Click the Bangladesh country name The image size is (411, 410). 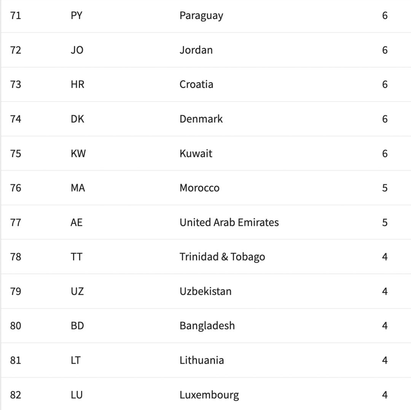[207, 326]
